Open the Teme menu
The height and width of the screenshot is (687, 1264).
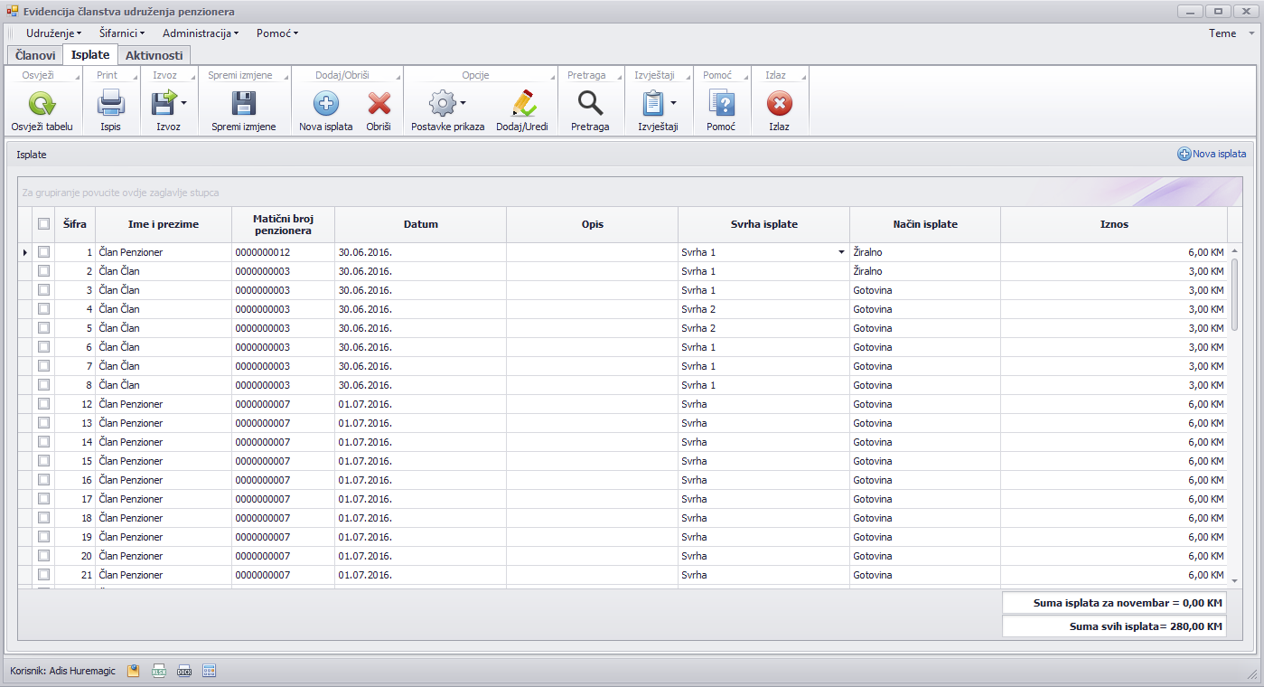pyautogui.click(x=1222, y=33)
